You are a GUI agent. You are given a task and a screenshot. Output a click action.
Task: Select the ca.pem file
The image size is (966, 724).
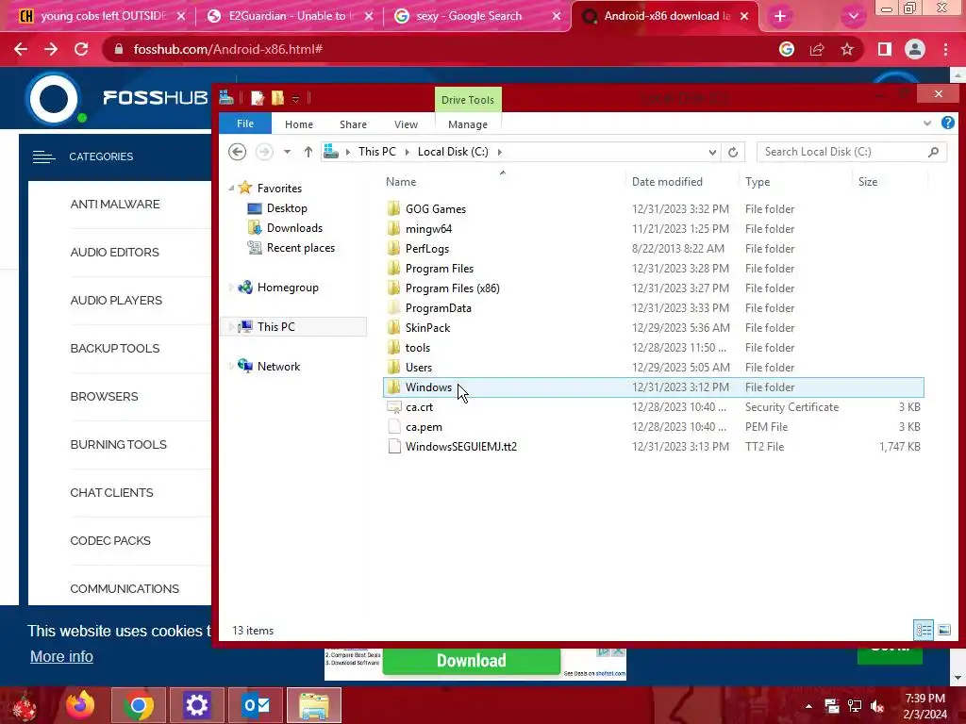coord(653,427)
